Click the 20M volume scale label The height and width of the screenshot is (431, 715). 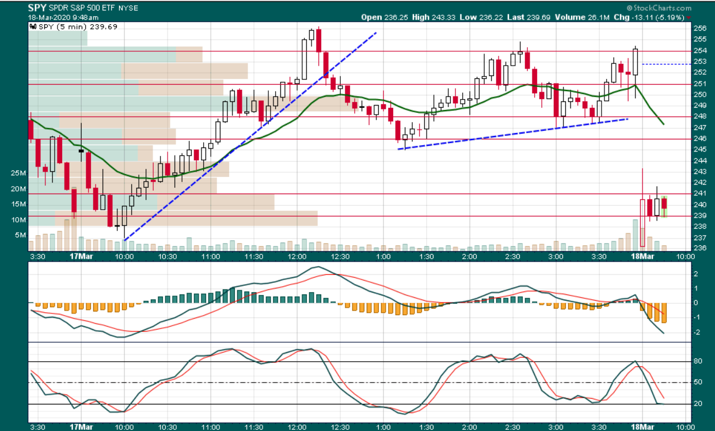[18, 189]
